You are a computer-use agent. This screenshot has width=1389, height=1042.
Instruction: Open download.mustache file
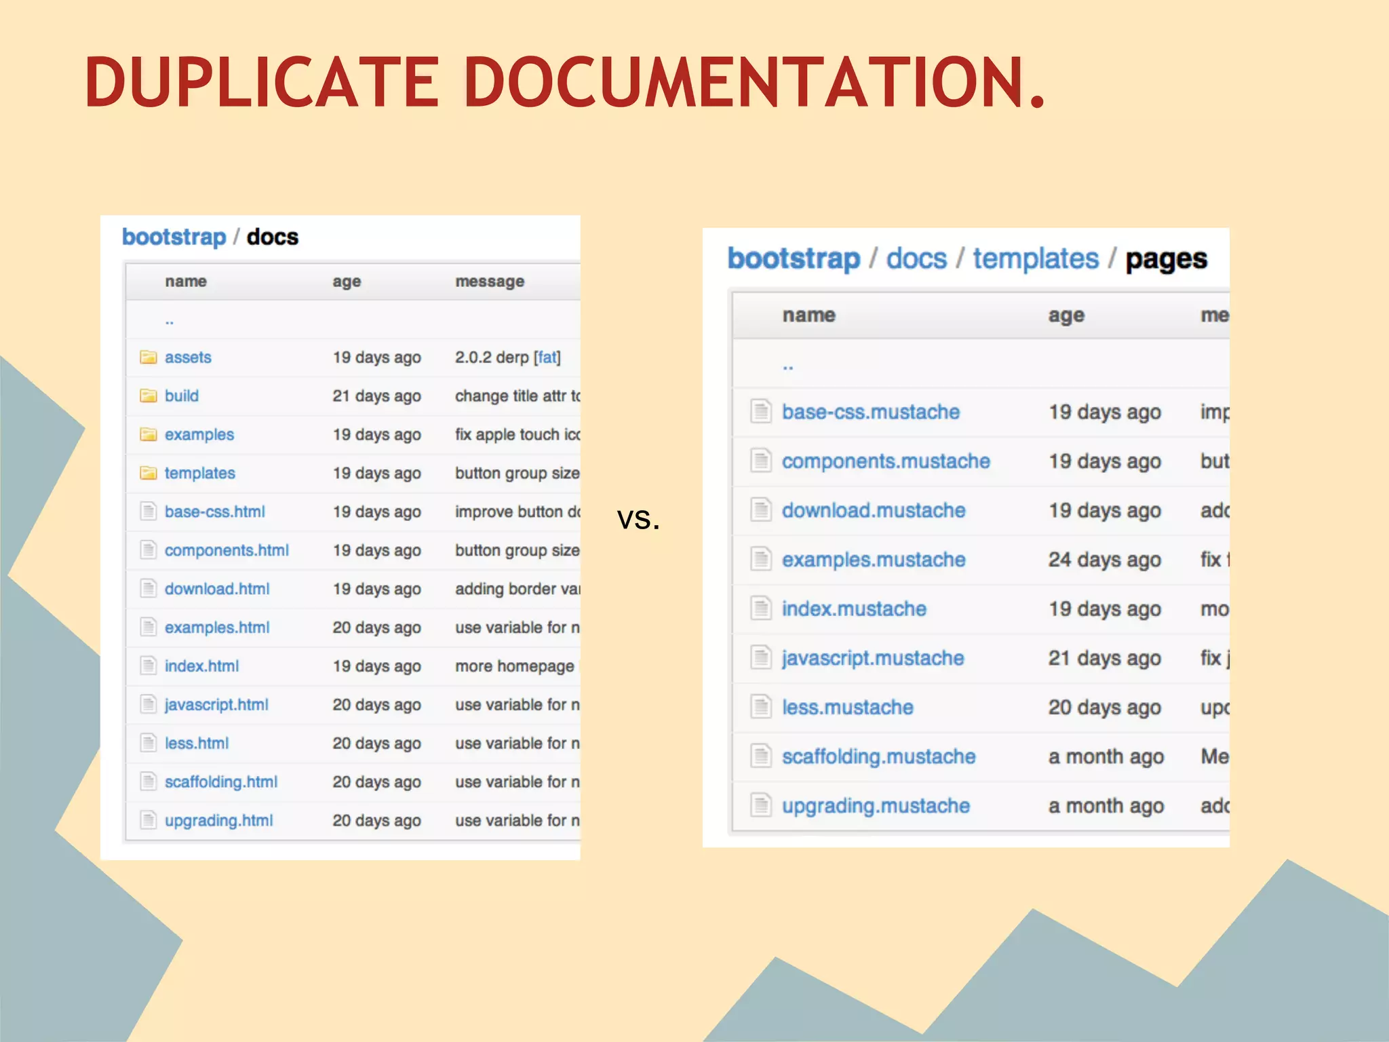(874, 510)
